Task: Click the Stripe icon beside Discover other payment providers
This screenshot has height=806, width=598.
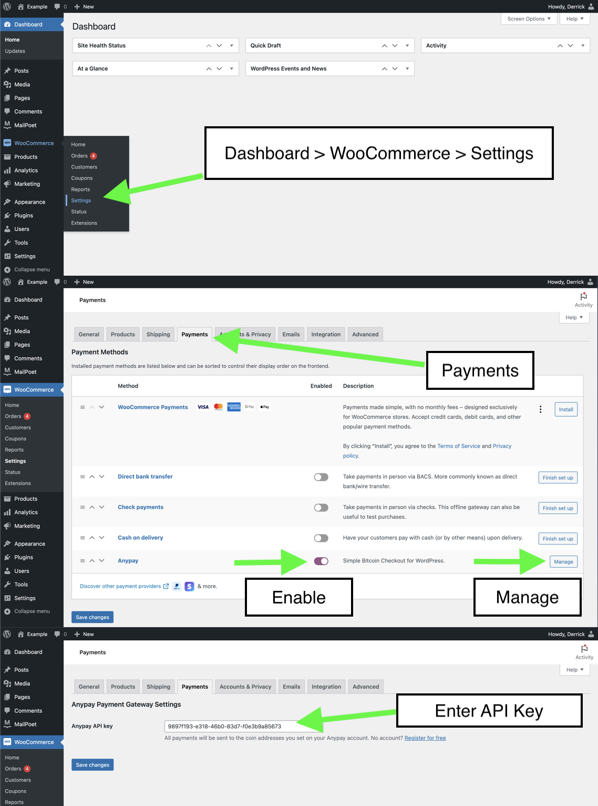Action: (x=189, y=586)
